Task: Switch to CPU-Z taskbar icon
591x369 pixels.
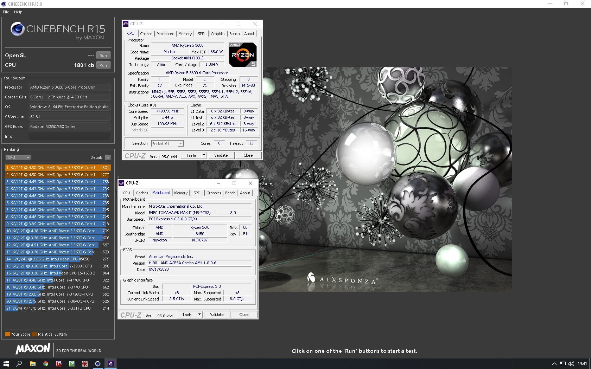Action: (x=111, y=364)
